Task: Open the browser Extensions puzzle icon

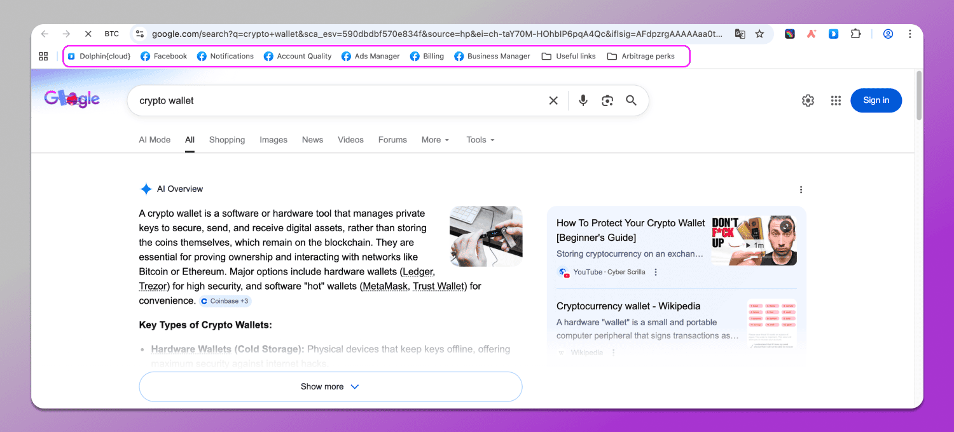Action: click(855, 34)
